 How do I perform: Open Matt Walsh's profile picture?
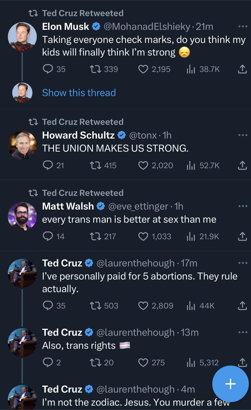coord(22,216)
